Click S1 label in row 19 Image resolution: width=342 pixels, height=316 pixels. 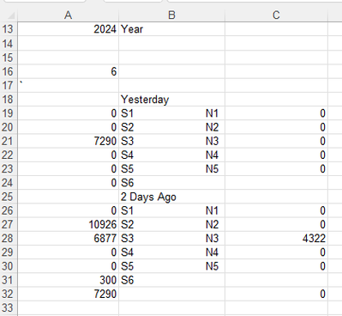(x=127, y=113)
